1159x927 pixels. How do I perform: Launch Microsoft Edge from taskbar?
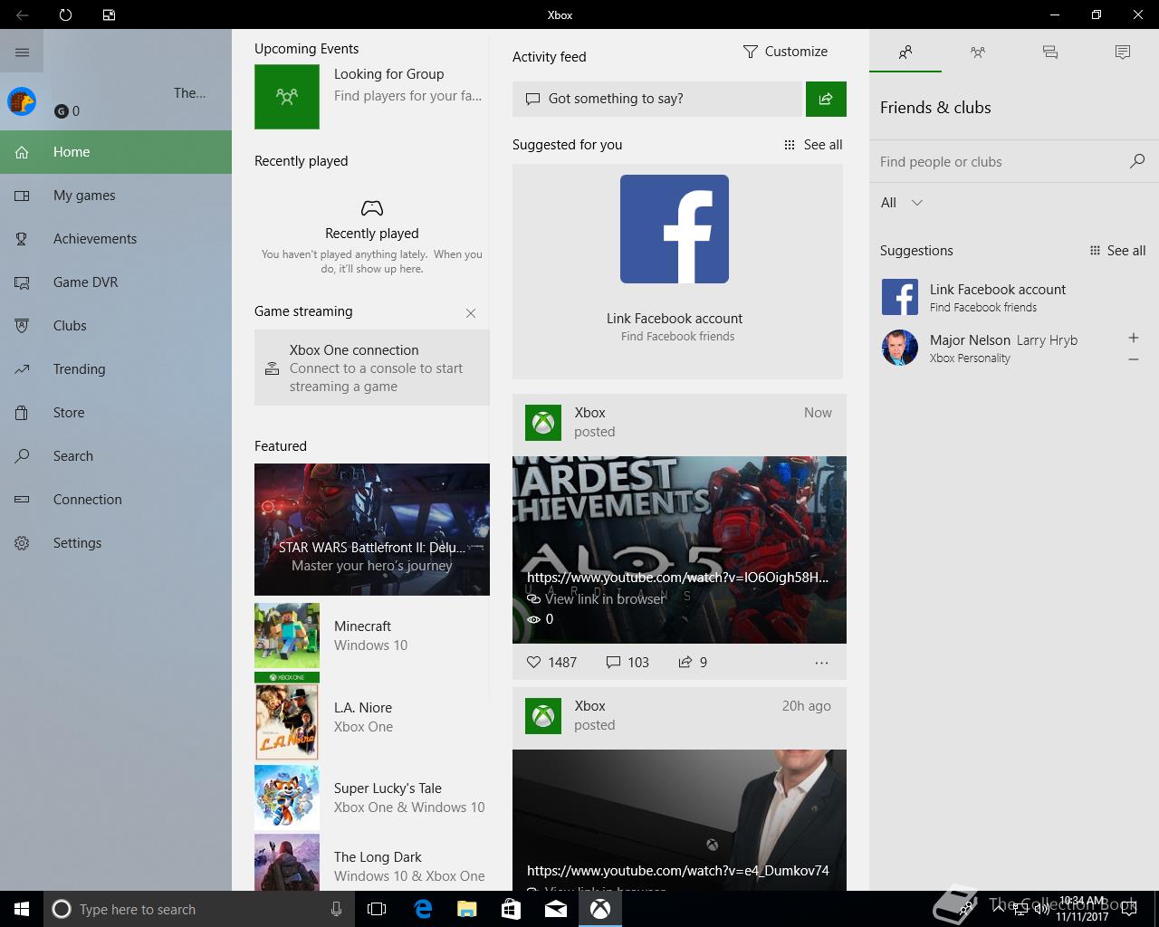pyautogui.click(x=423, y=909)
